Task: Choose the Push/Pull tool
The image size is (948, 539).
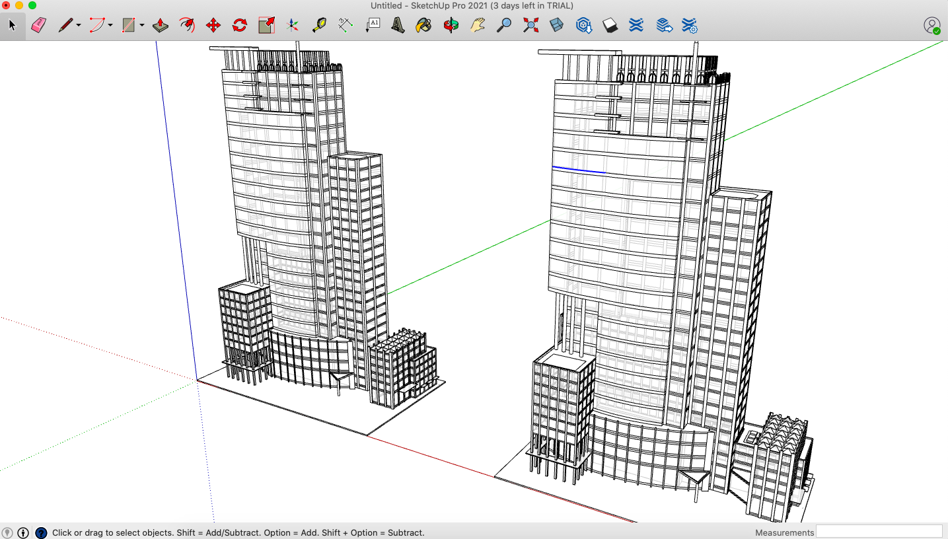Action: pos(161,26)
